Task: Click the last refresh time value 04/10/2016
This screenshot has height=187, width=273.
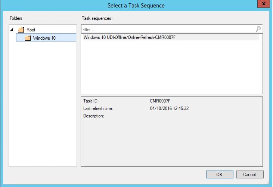Action: click(169, 108)
